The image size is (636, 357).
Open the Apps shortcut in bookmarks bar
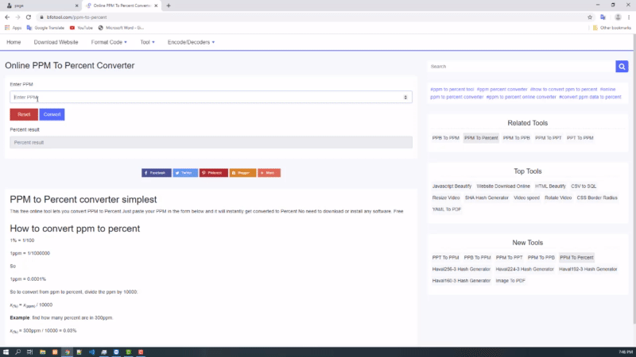point(13,28)
